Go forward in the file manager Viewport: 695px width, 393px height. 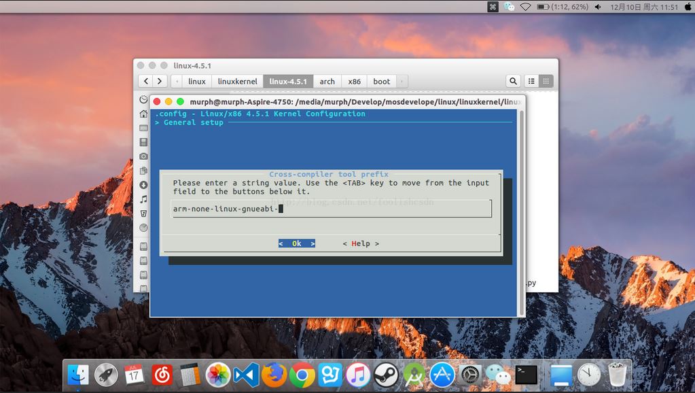[x=160, y=81]
